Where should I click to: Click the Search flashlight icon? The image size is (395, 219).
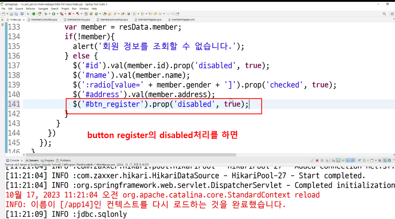(x=115, y=14)
